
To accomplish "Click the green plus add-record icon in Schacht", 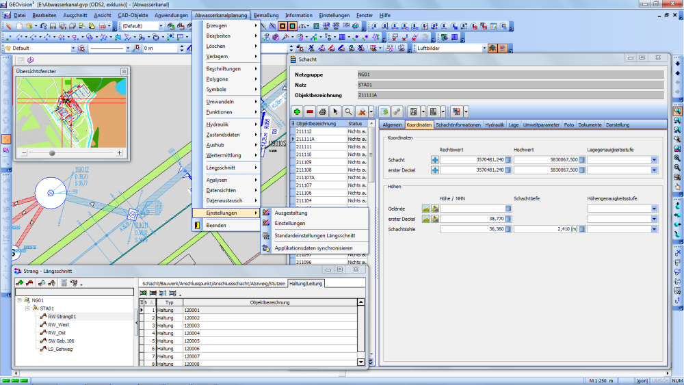I will tap(298, 111).
